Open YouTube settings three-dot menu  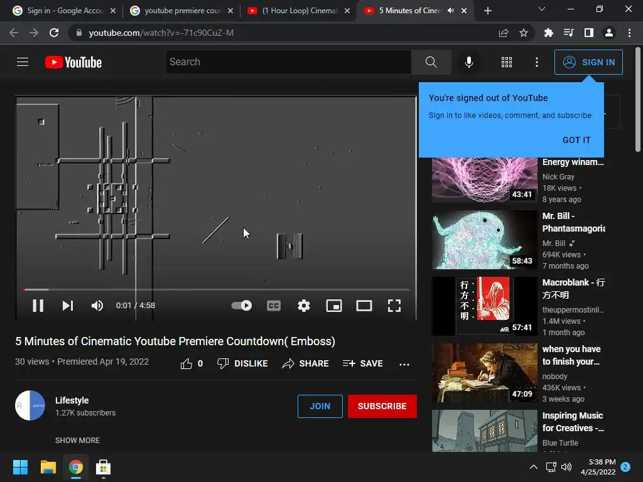[537, 62]
